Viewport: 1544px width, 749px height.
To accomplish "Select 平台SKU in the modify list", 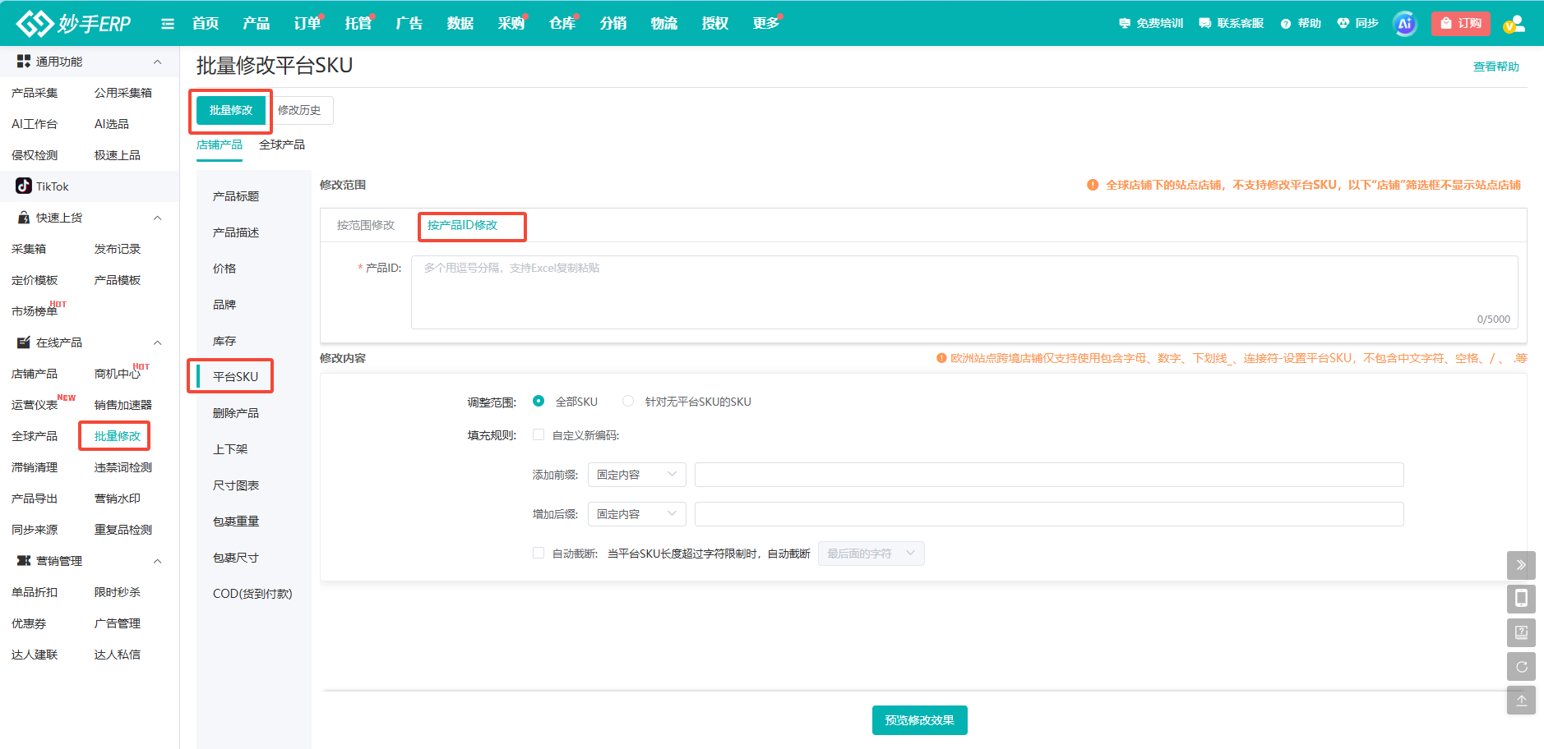I will pyautogui.click(x=235, y=377).
